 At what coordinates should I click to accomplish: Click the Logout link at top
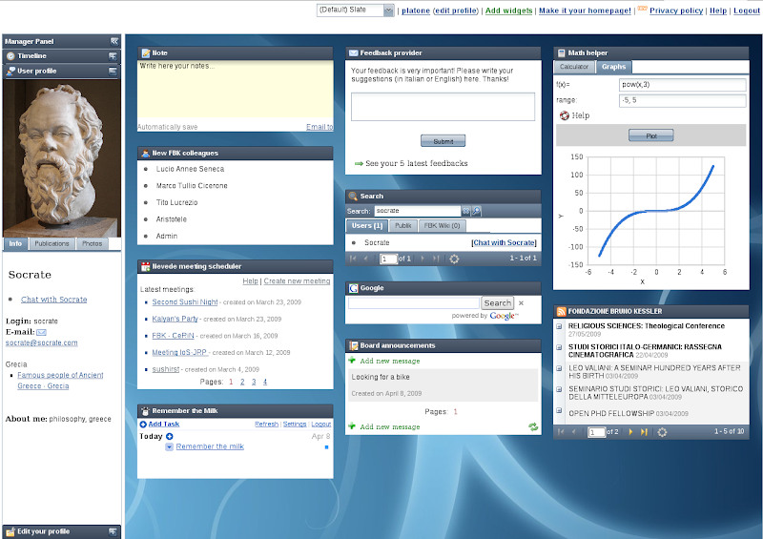tap(747, 10)
